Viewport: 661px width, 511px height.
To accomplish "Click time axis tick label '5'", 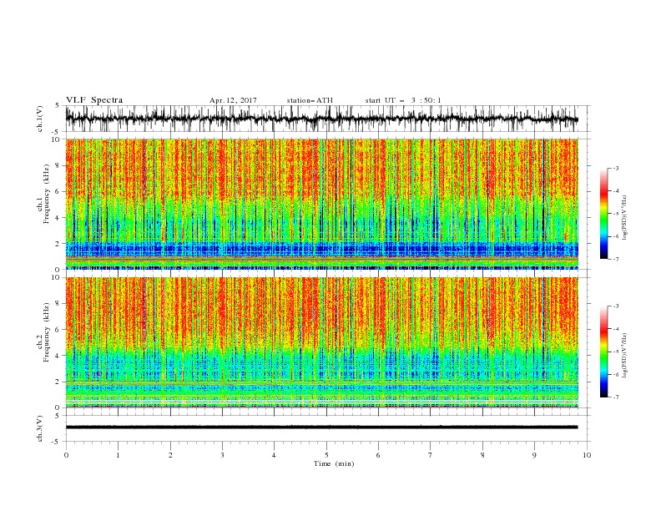I will pyautogui.click(x=326, y=455).
